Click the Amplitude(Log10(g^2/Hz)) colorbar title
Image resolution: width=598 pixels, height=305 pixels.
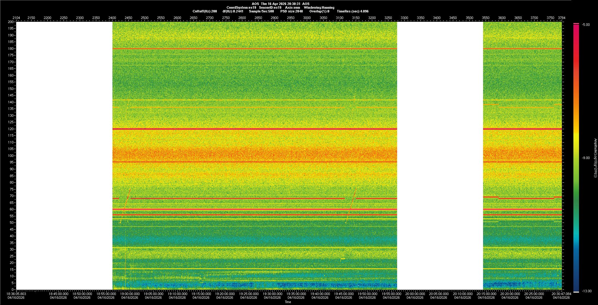click(595, 158)
